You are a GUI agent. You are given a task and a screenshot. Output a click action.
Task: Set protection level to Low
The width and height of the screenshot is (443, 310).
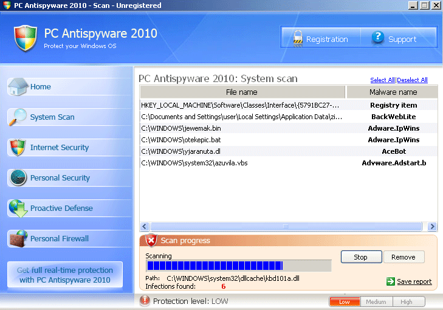tap(345, 301)
